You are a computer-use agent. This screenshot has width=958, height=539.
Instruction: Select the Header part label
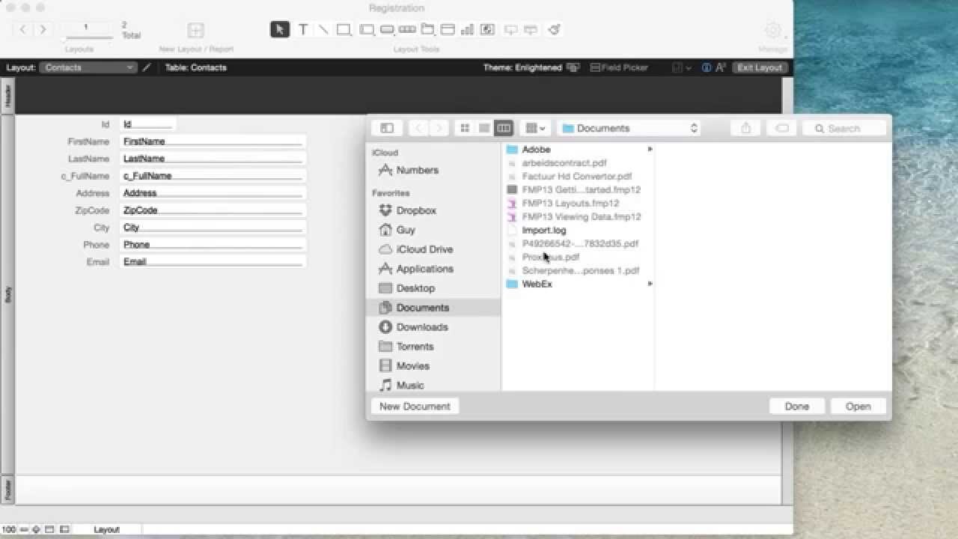coord(8,95)
